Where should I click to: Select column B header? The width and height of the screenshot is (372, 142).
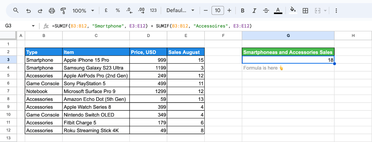(x=44, y=36)
